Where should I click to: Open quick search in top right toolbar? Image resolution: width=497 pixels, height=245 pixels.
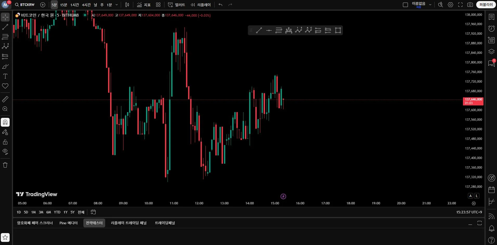pos(441,5)
